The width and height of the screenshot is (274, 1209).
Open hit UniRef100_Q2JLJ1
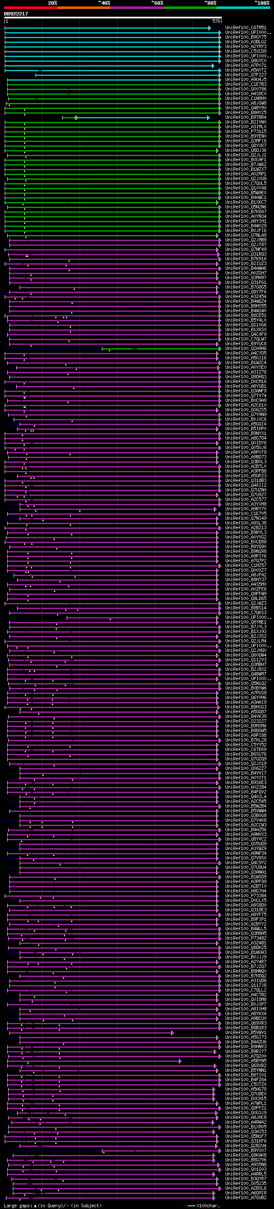246,155
